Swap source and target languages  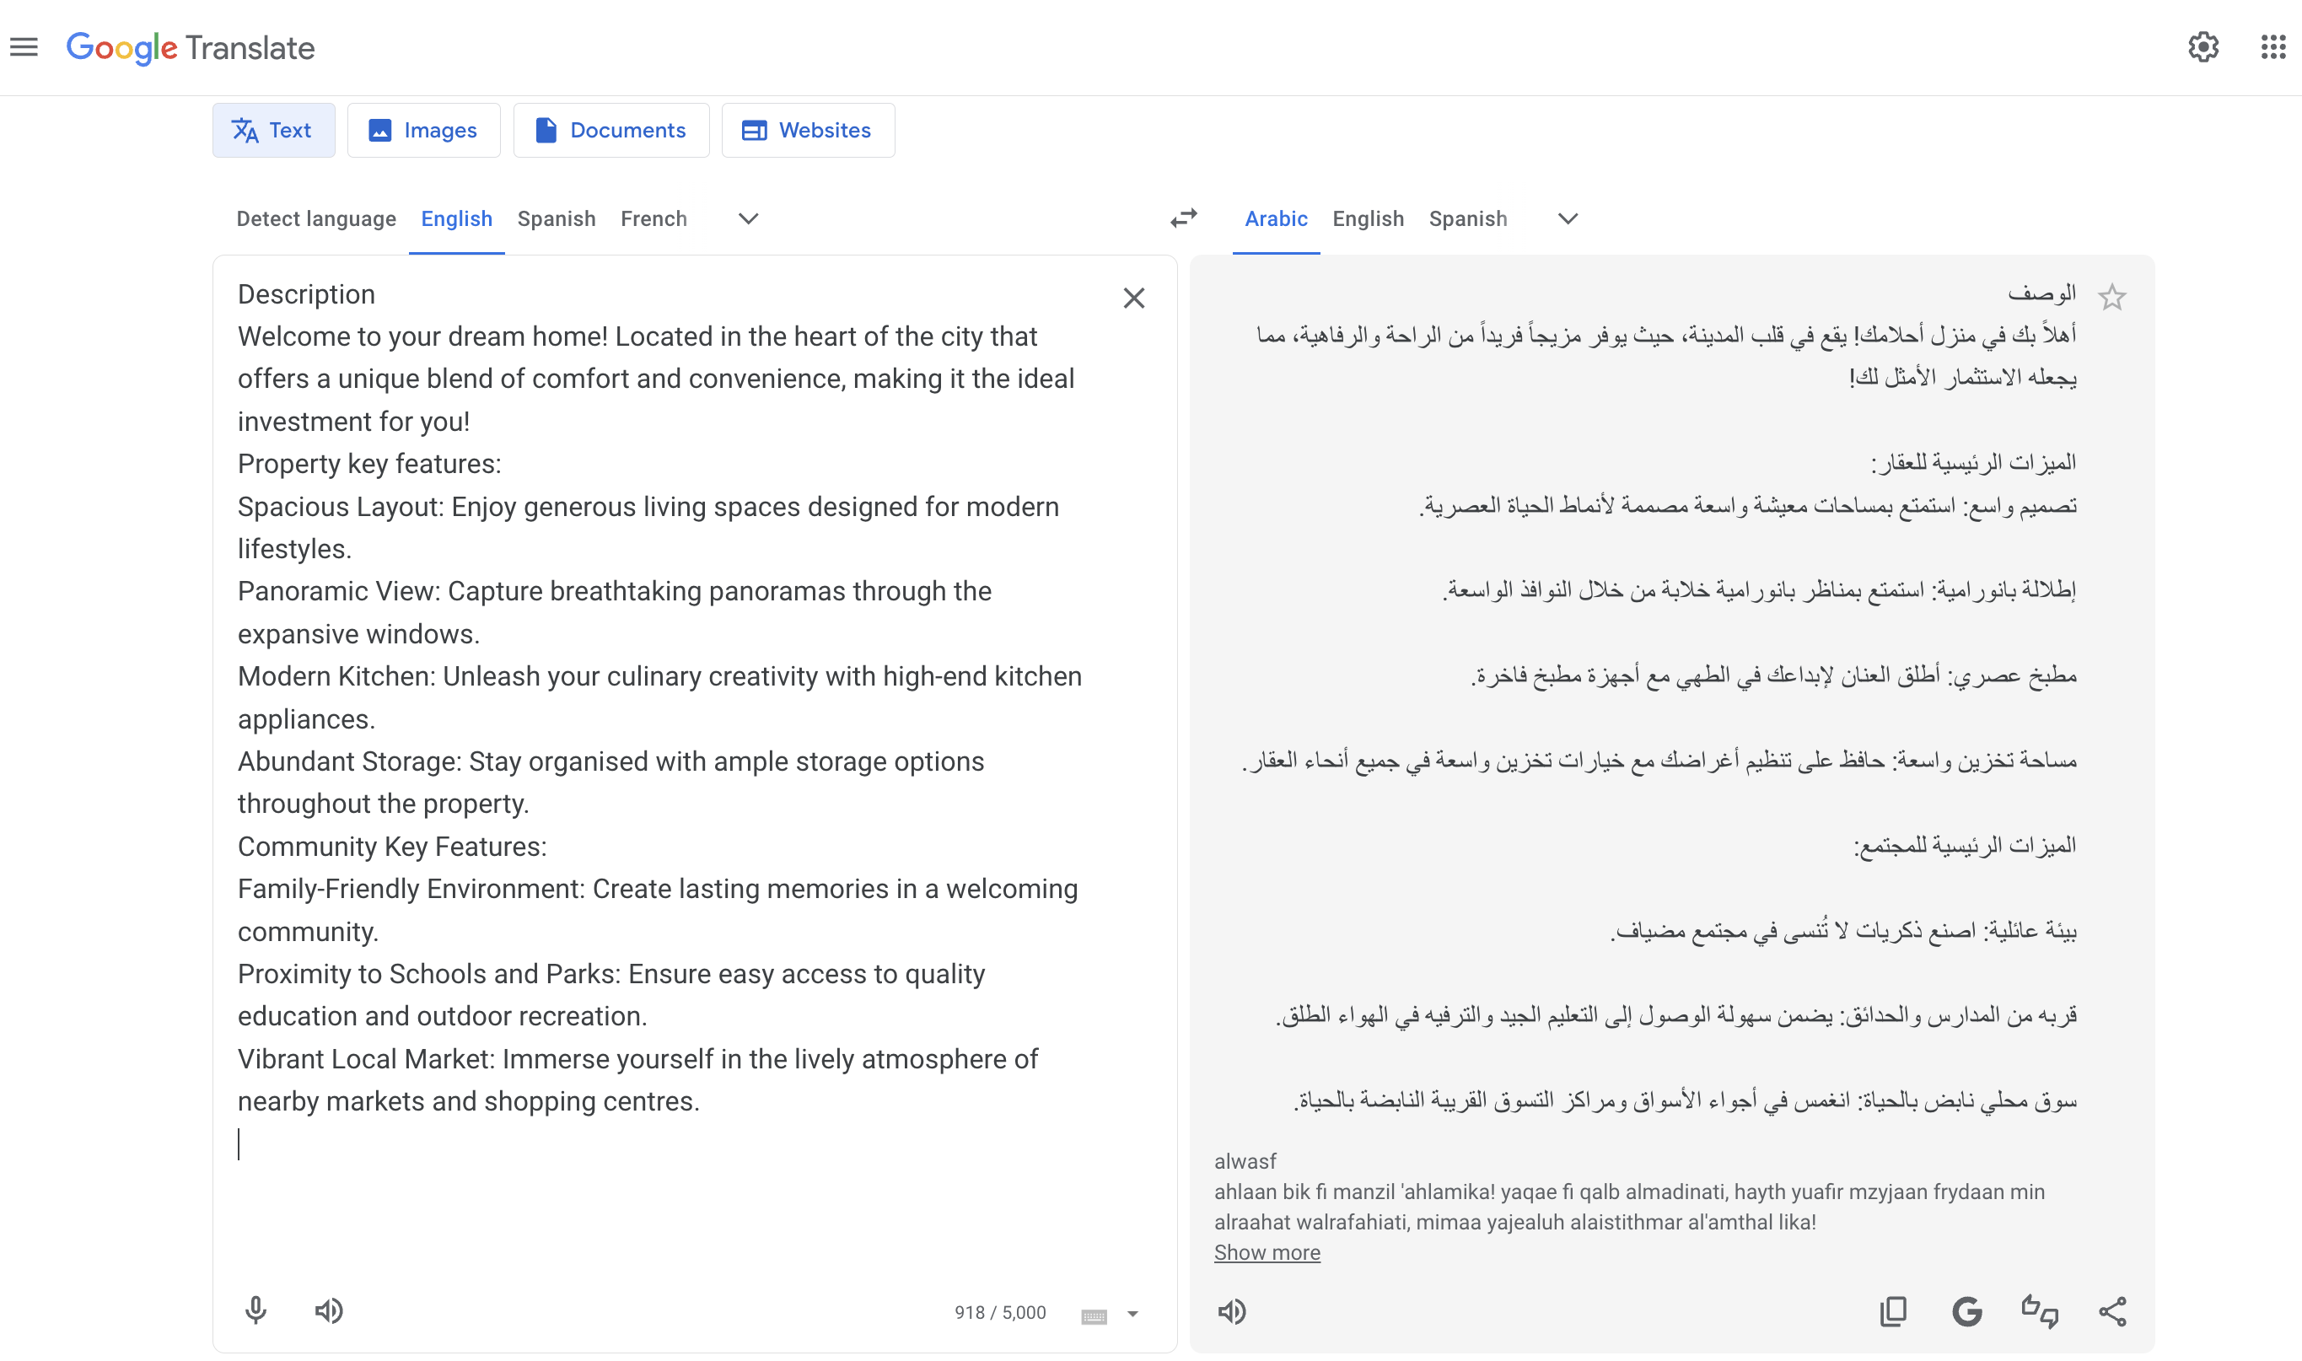(x=1184, y=218)
